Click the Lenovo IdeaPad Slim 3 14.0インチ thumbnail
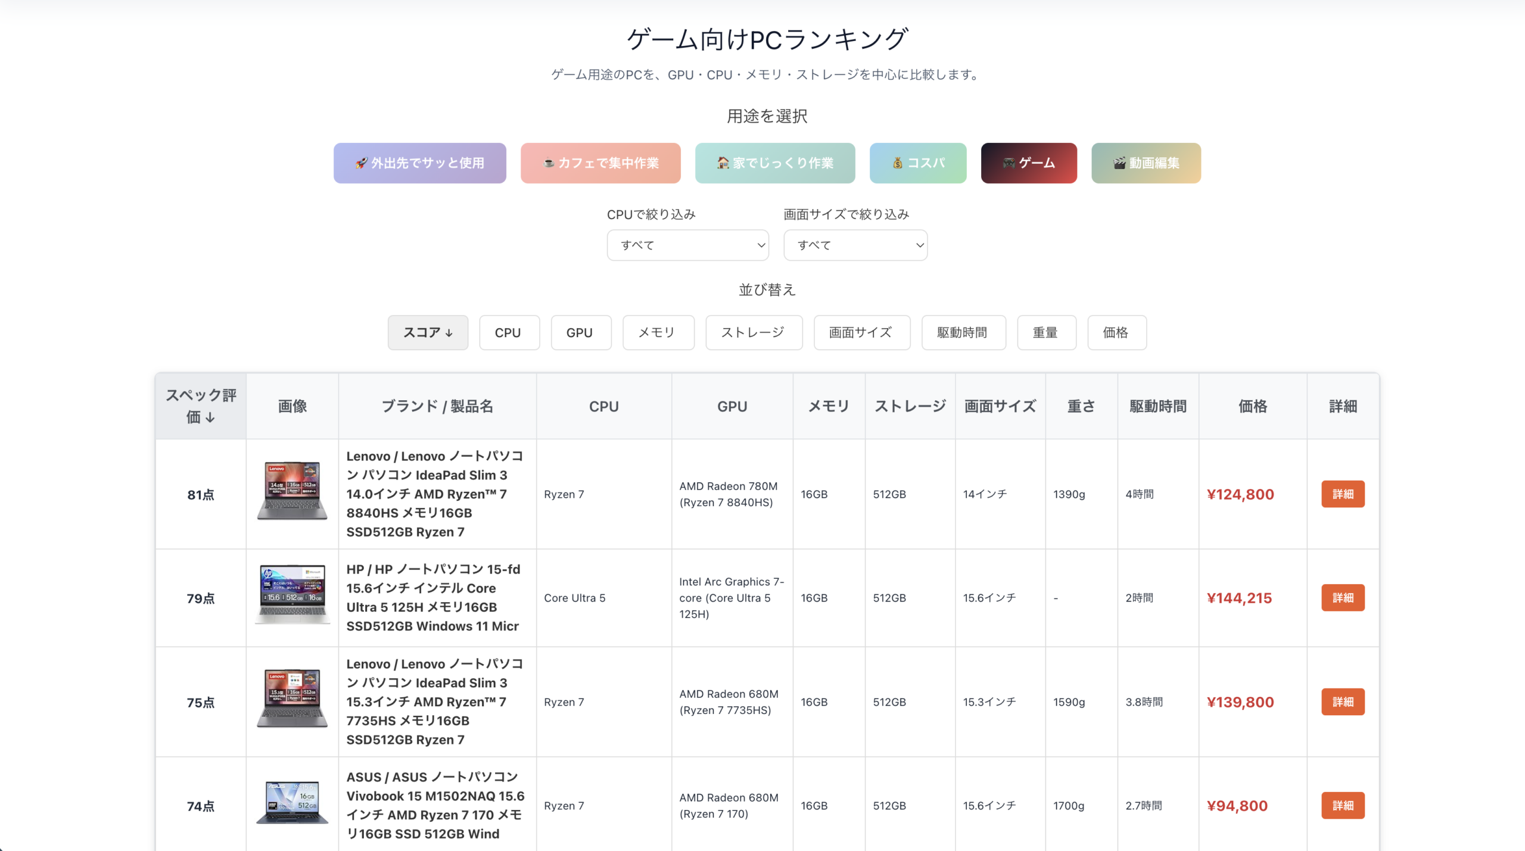 point(292,491)
